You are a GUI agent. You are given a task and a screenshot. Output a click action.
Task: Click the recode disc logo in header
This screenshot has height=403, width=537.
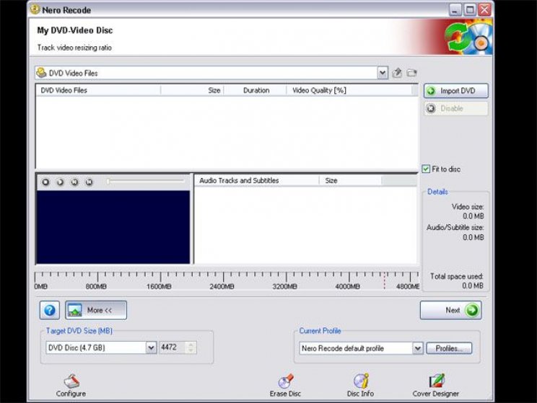point(468,37)
